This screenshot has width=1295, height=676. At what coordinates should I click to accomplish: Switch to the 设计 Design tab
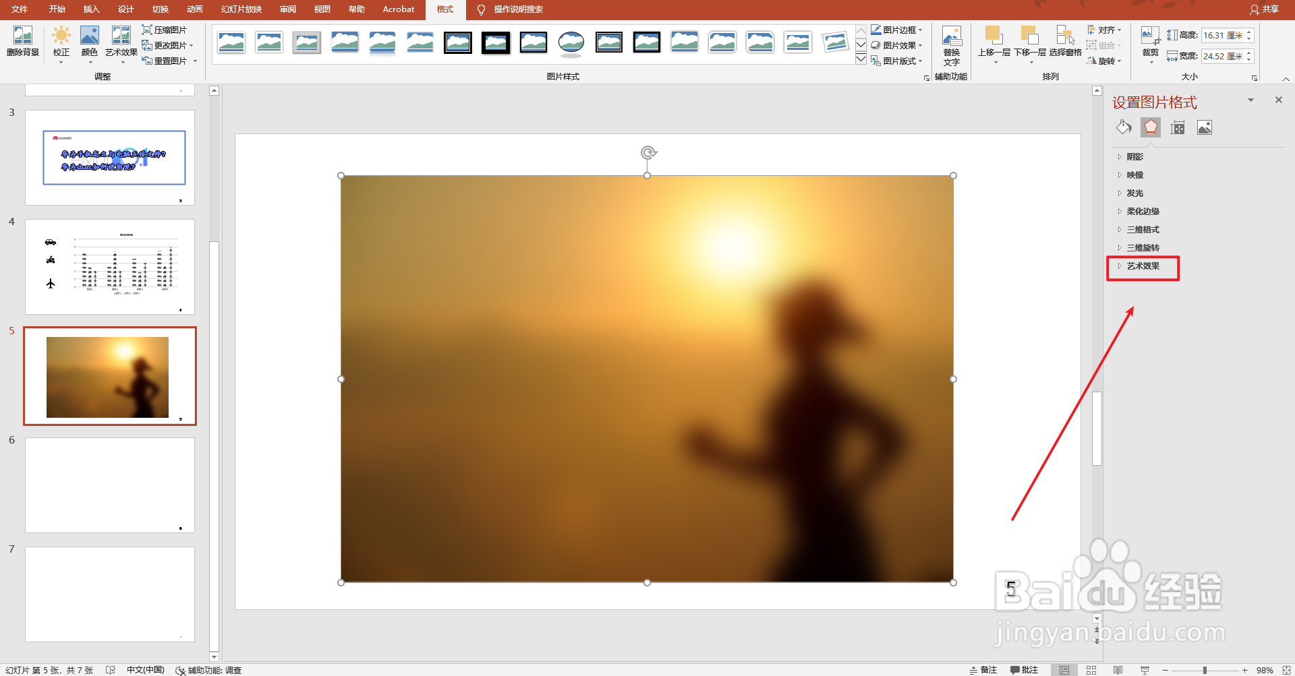[x=125, y=9]
